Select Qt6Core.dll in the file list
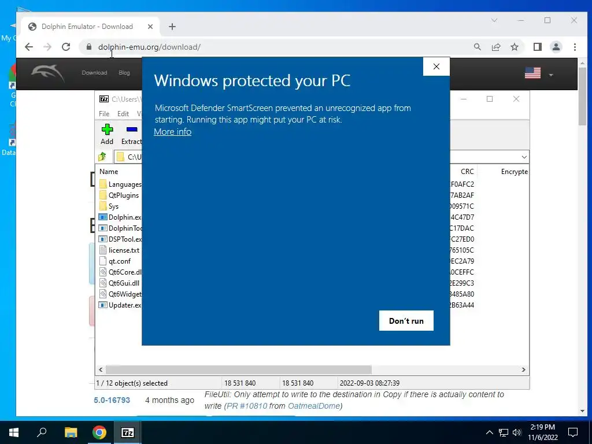The height and width of the screenshot is (444, 592). [120, 272]
